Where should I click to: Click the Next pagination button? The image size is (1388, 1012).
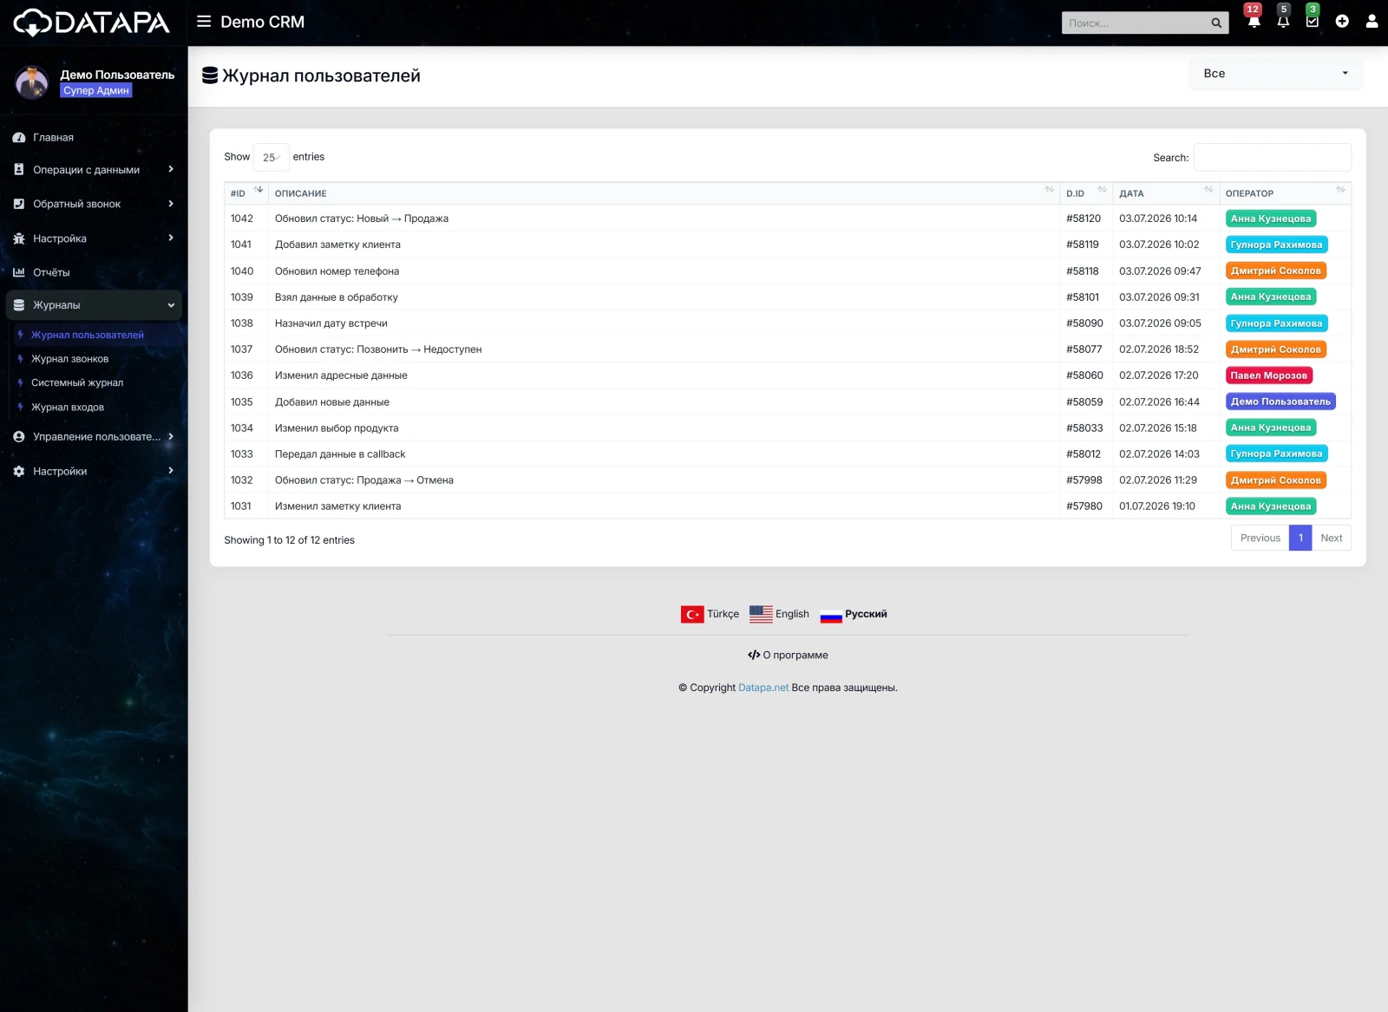pyautogui.click(x=1331, y=539)
